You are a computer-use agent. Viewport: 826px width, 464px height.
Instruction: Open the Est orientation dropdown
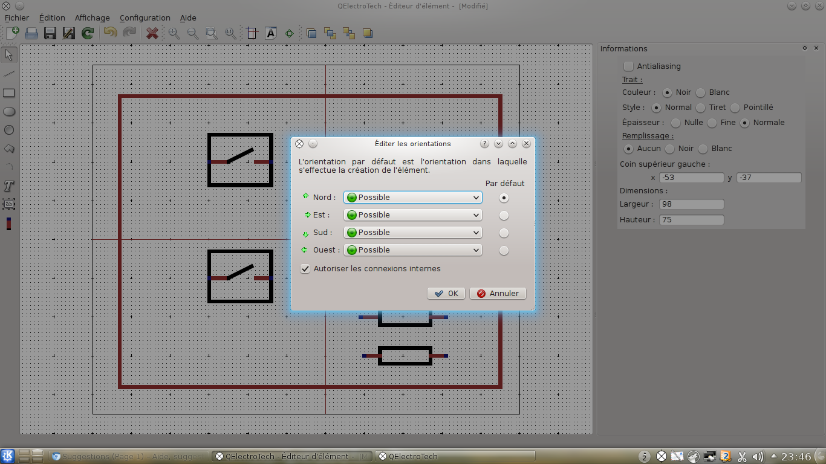point(413,215)
